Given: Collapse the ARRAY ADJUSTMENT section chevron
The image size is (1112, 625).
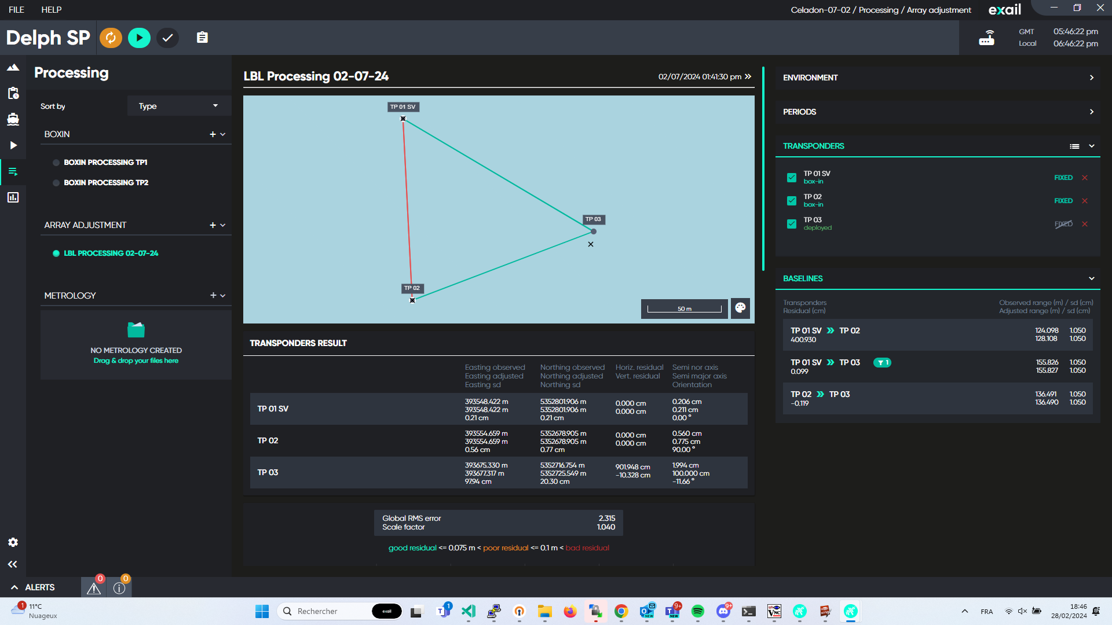Looking at the screenshot, I should (x=223, y=225).
